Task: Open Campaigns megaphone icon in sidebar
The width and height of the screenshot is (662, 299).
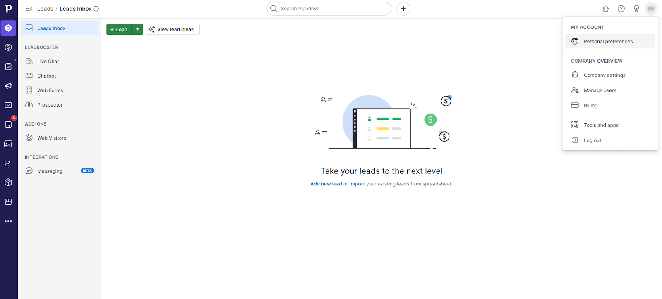Action: [x=8, y=86]
